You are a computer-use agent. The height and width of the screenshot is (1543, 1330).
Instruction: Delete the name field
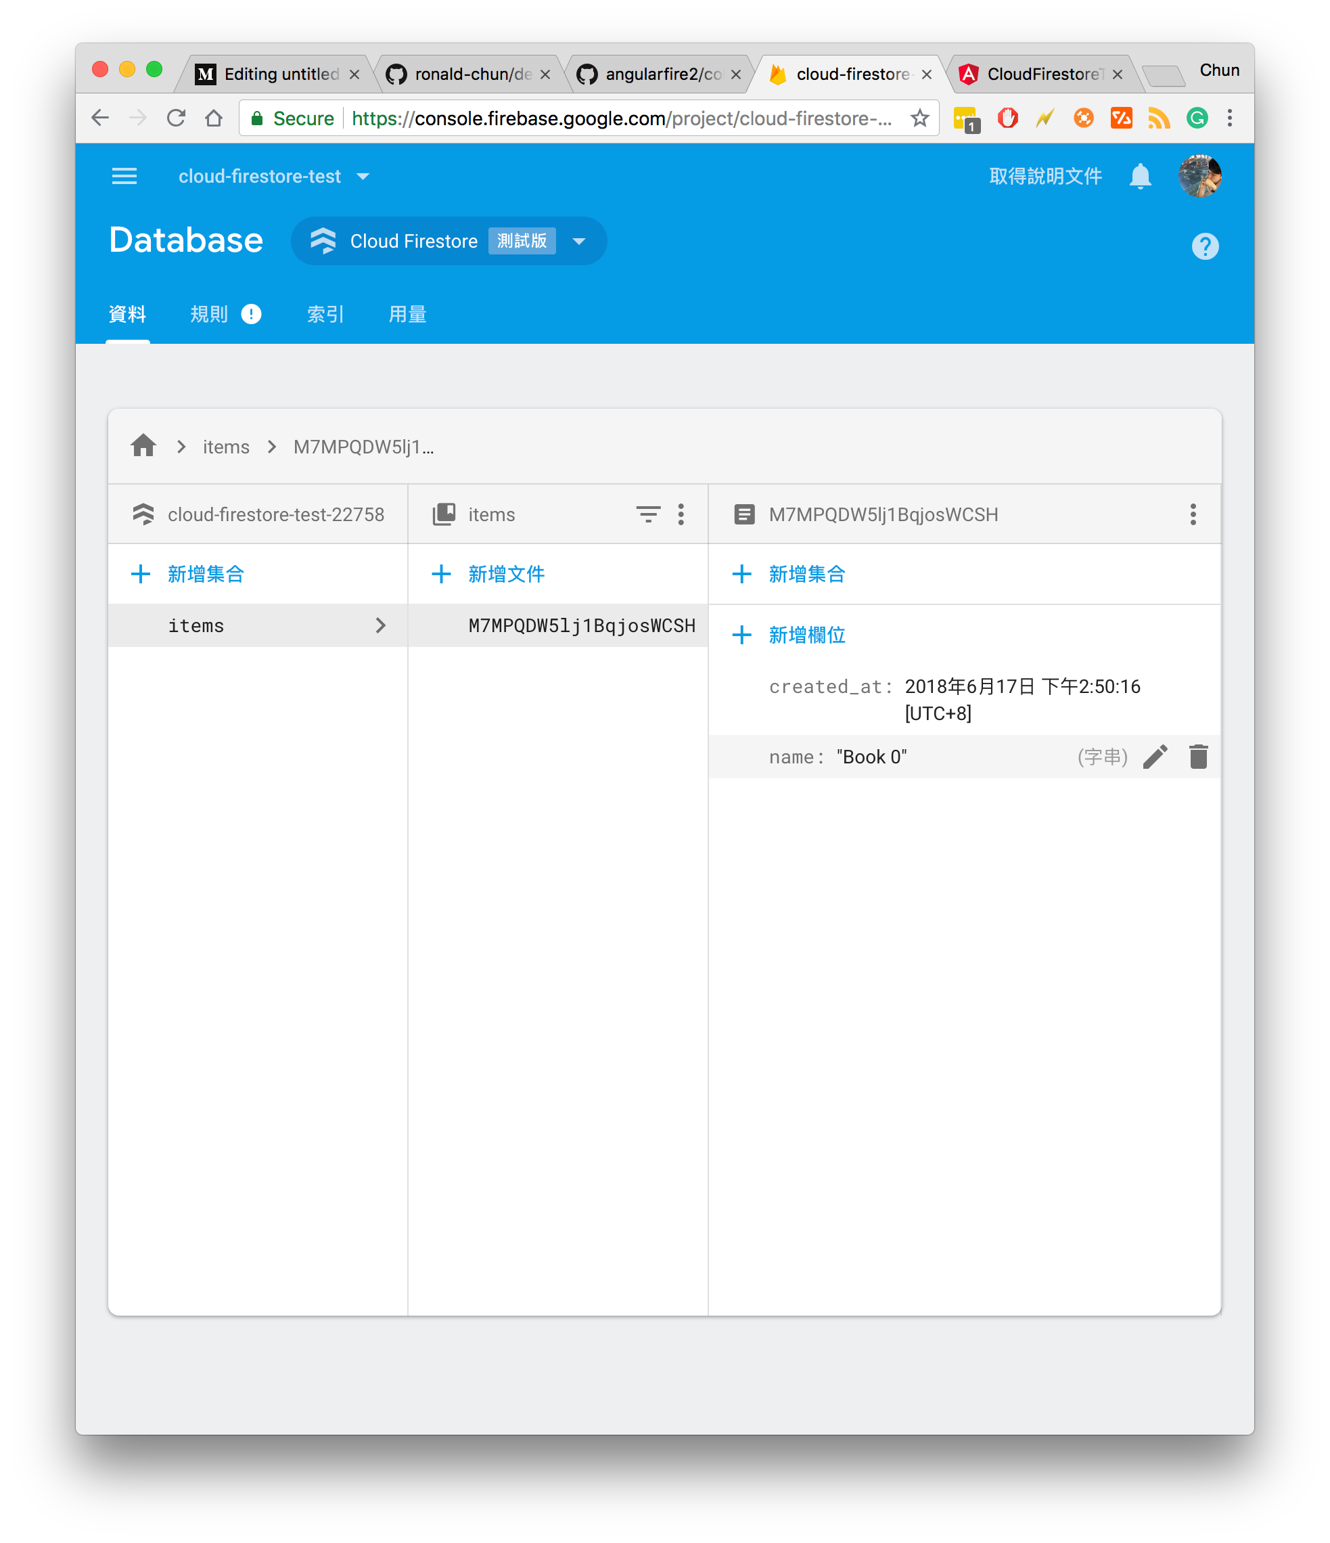pos(1197,757)
